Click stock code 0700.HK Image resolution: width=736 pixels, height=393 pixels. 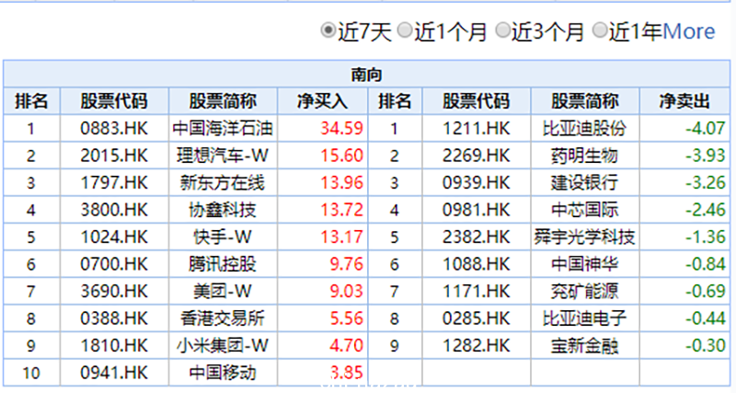pyautogui.click(x=114, y=264)
